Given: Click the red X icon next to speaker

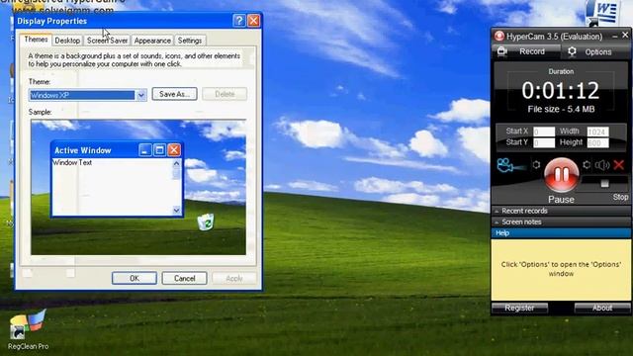Looking at the screenshot, I should click(x=619, y=165).
